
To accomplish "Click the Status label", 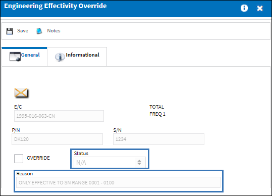I will pyautogui.click(x=81, y=153).
